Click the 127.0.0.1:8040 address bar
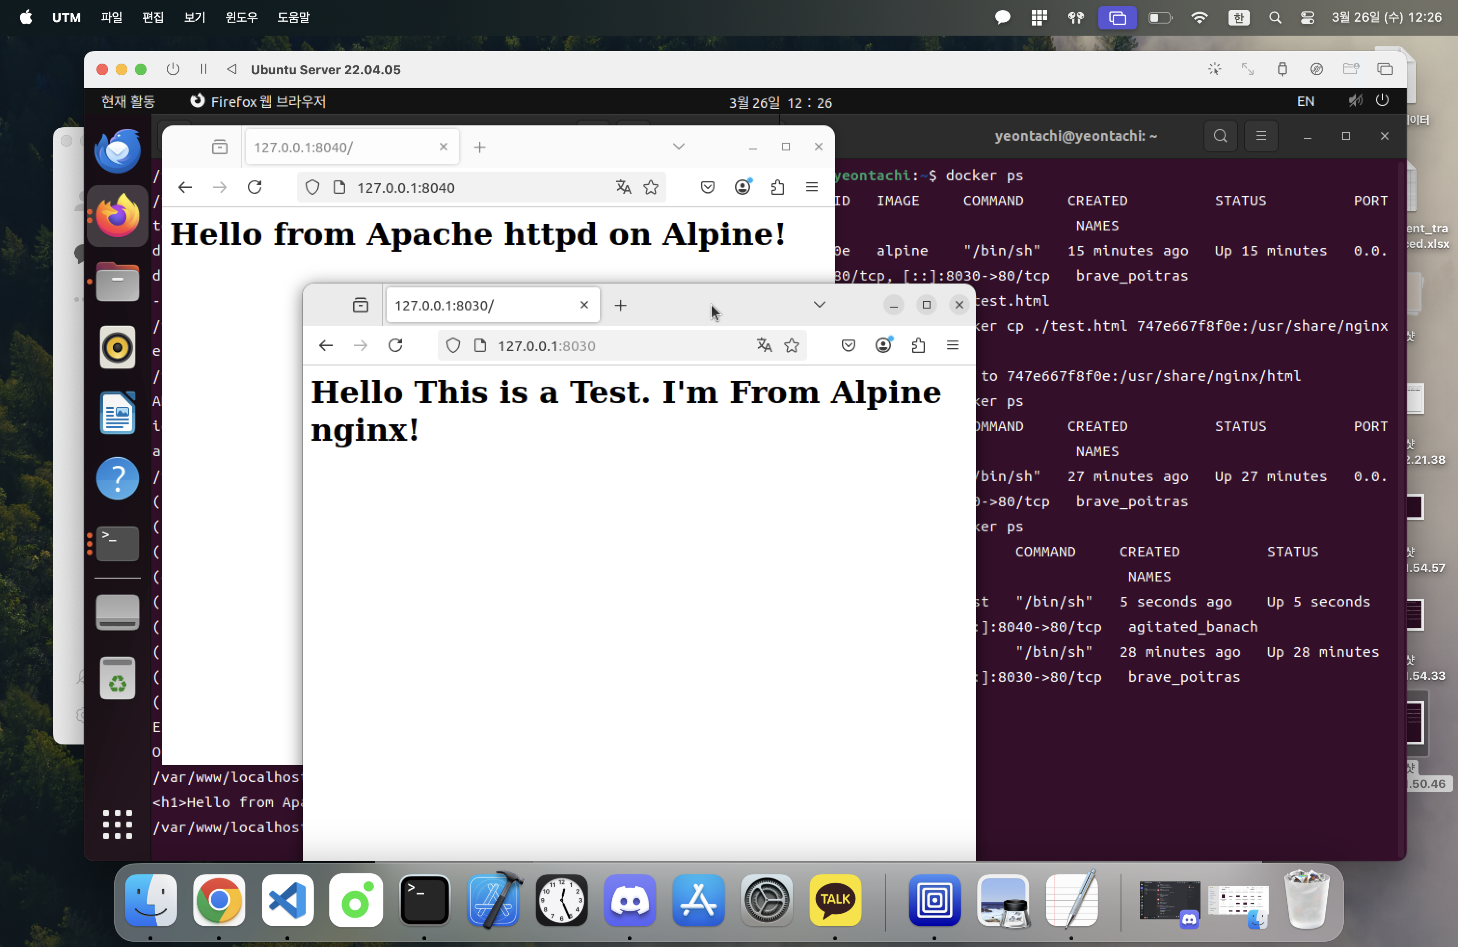 (x=481, y=188)
